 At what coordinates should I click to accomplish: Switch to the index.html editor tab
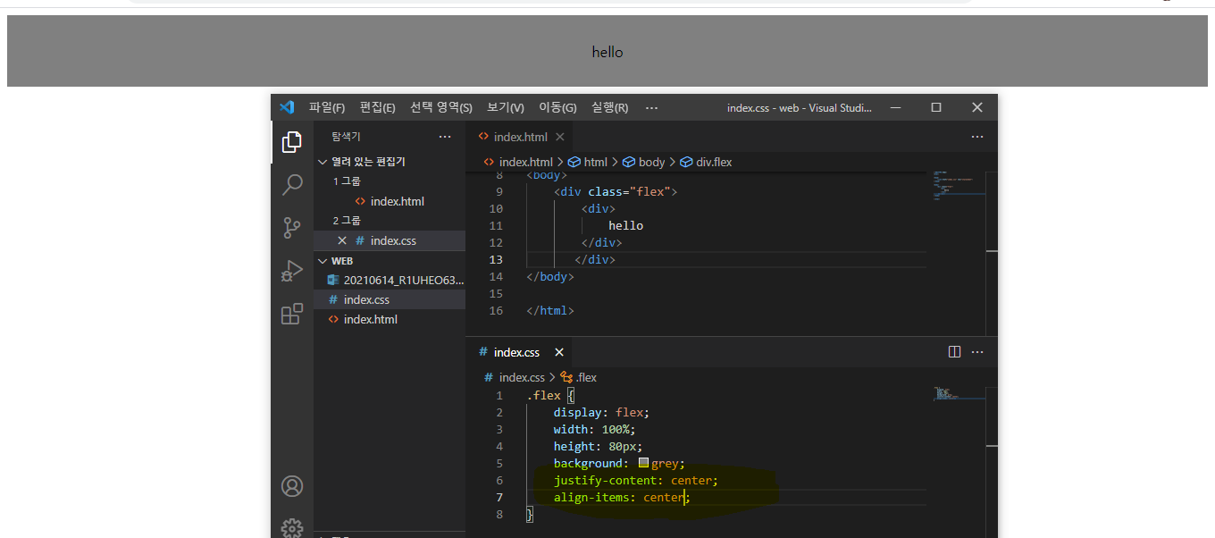520,137
